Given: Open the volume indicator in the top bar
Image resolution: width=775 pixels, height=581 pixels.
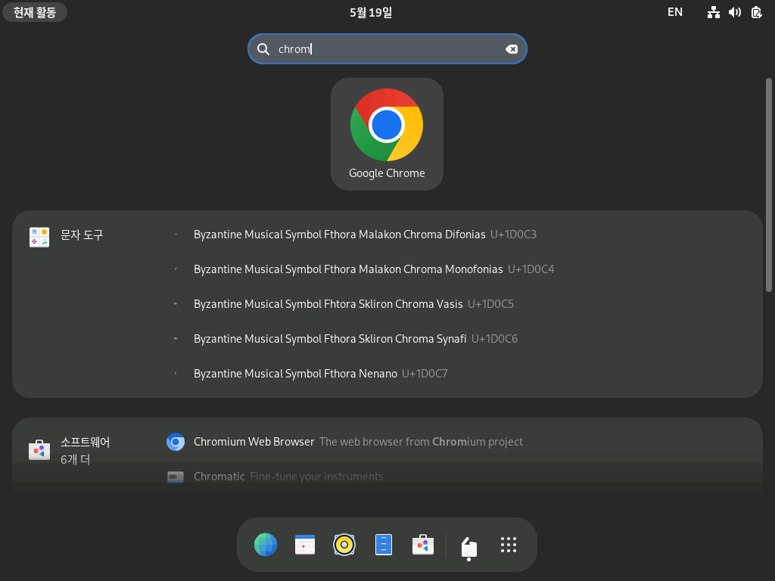Looking at the screenshot, I should [x=735, y=12].
